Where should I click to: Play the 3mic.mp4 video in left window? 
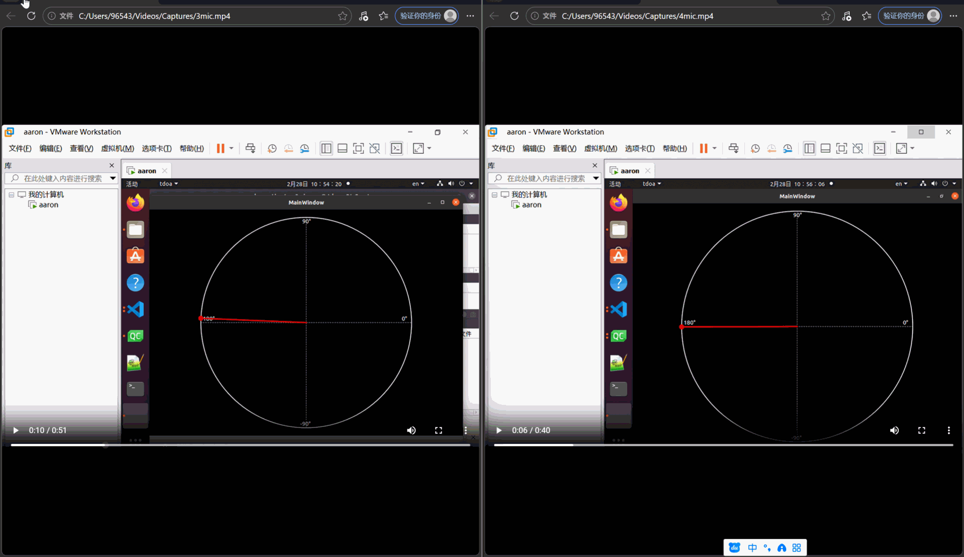pos(16,430)
